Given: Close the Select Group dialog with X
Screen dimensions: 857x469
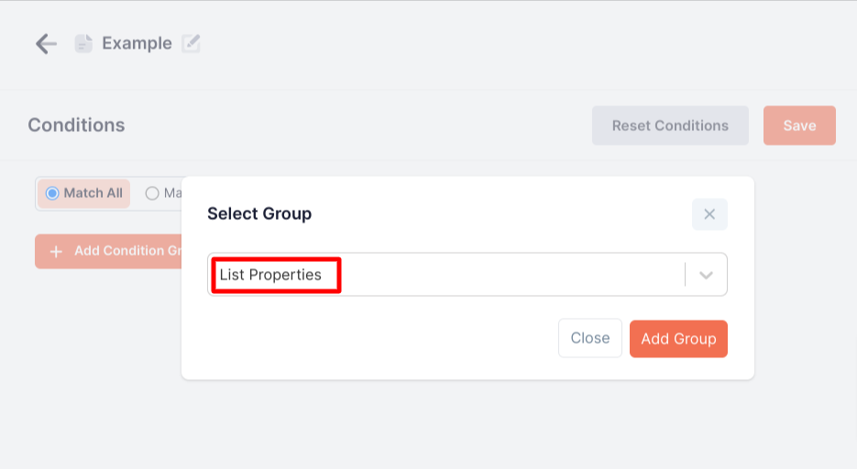Looking at the screenshot, I should (x=709, y=214).
